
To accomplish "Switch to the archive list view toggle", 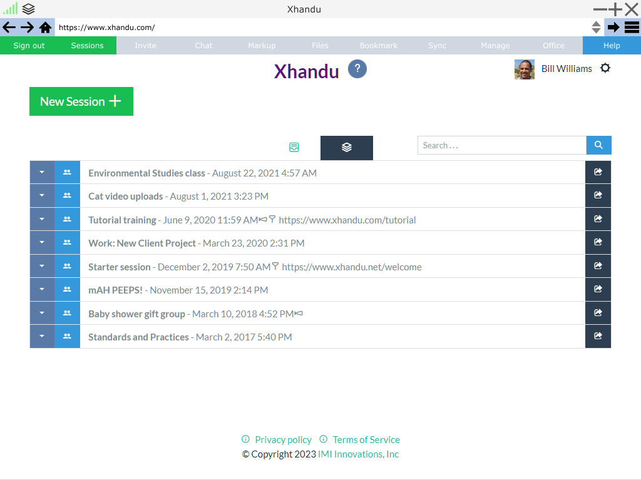I will pyautogui.click(x=294, y=148).
